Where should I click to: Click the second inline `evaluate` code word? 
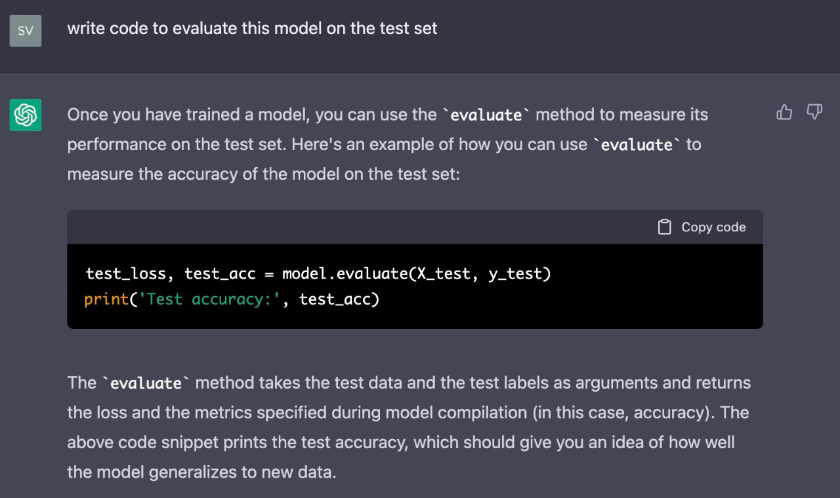[x=637, y=144]
